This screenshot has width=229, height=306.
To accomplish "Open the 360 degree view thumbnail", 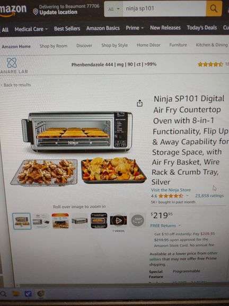I will click(x=137, y=220).
